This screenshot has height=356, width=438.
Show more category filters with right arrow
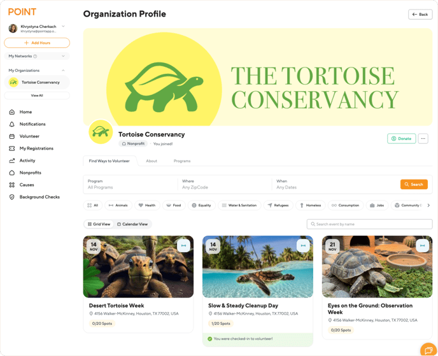tap(428, 205)
